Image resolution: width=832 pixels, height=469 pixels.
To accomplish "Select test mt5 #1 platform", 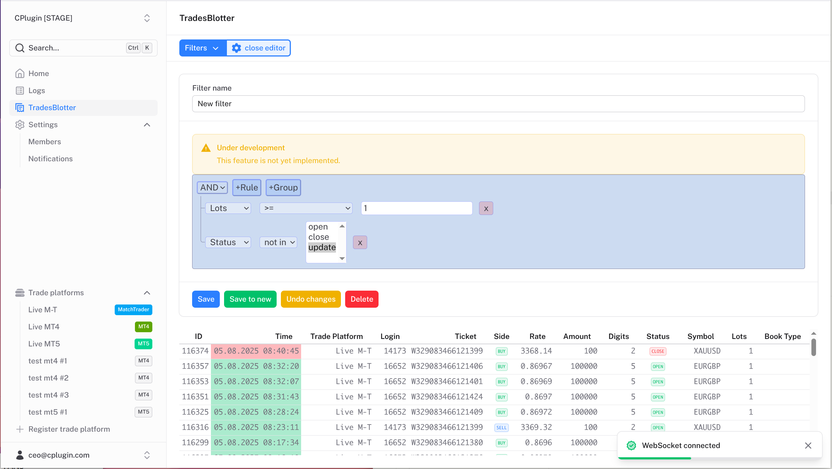I will pyautogui.click(x=48, y=412).
